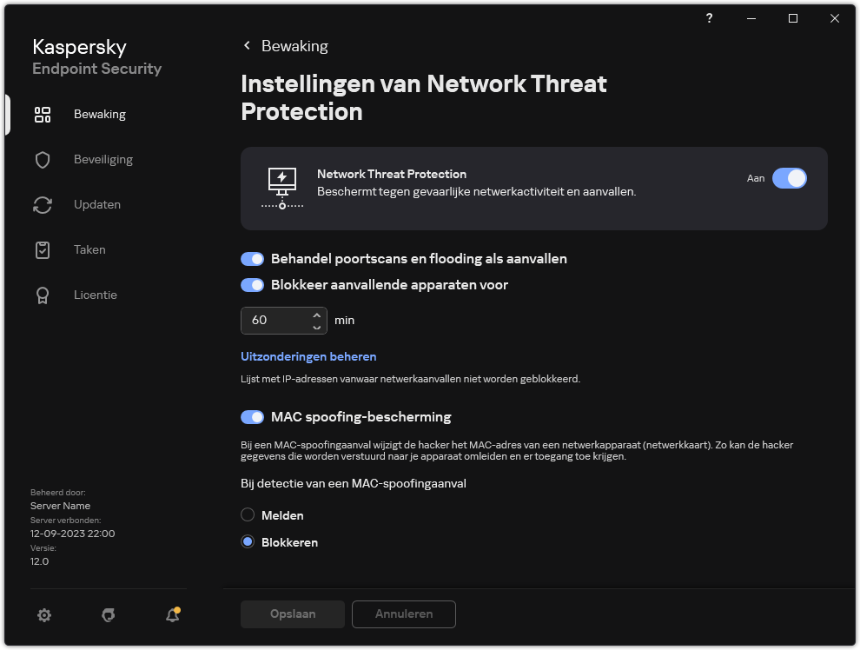
Task: Go back to Bewaking via chevron
Action: click(247, 45)
